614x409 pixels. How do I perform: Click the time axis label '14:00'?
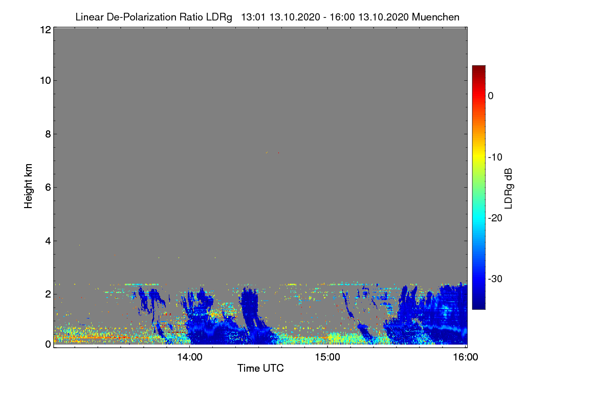(x=189, y=357)
